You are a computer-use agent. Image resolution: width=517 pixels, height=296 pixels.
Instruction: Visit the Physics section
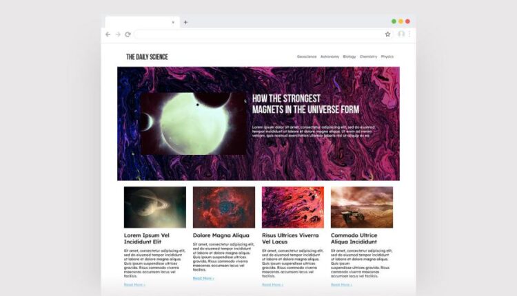[387, 56]
